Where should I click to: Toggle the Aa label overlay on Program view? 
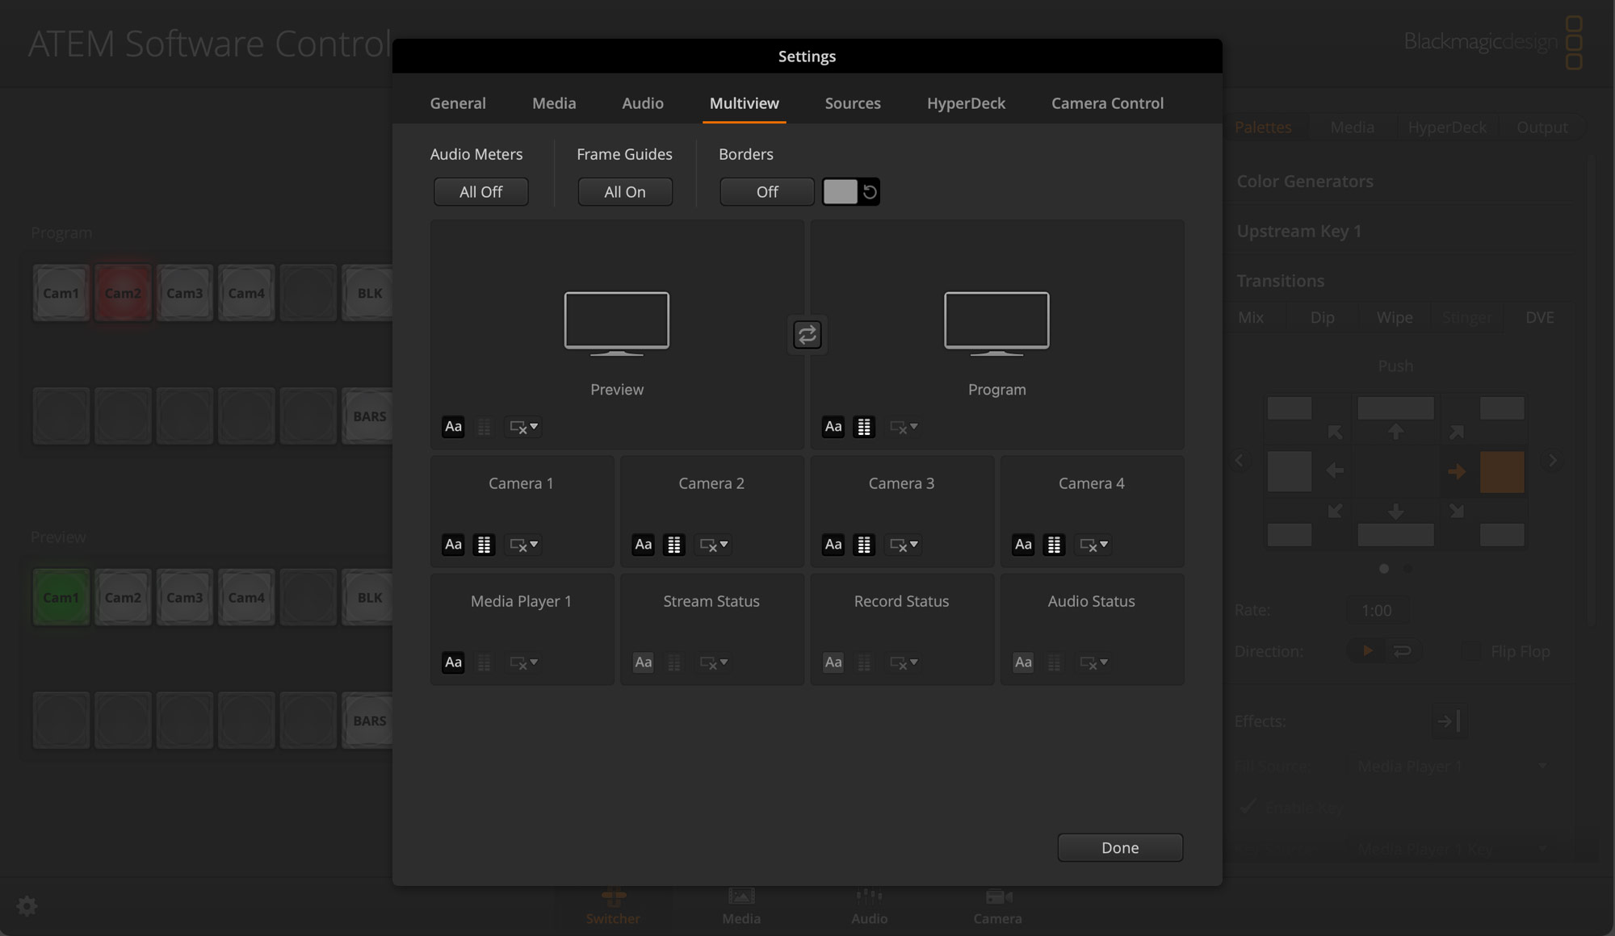point(833,427)
